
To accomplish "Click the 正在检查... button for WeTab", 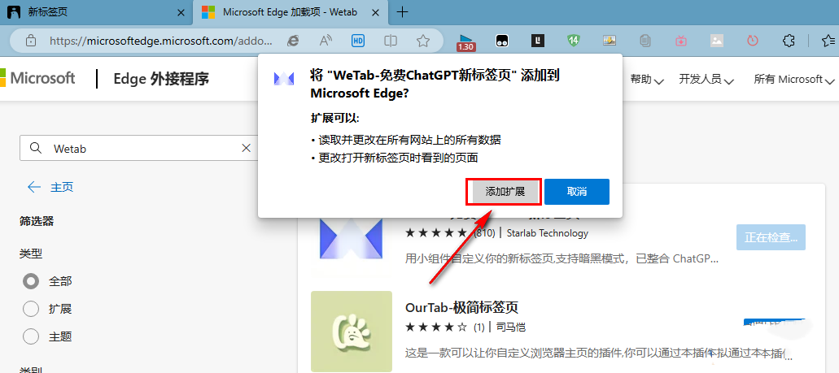I will 771,238.
